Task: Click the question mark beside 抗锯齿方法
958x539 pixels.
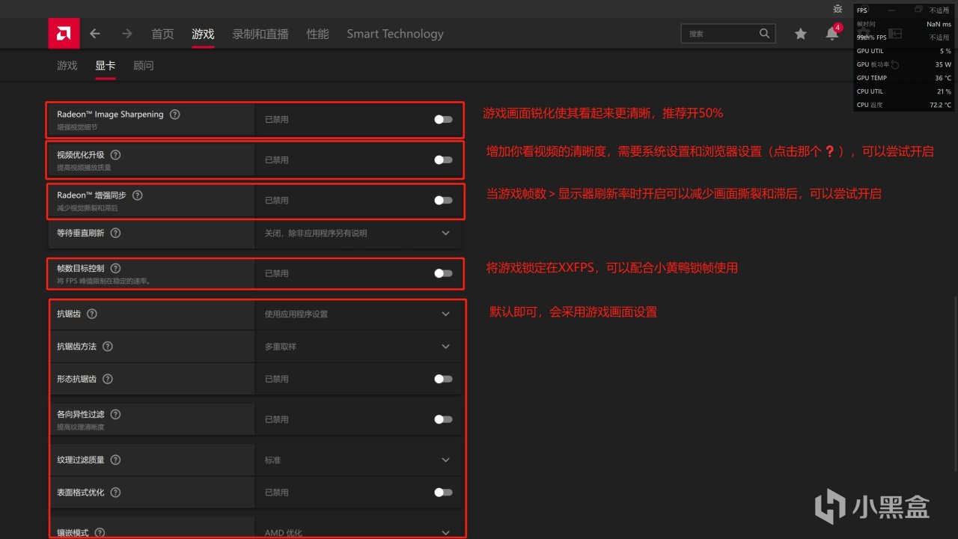Action: [x=108, y=347]
